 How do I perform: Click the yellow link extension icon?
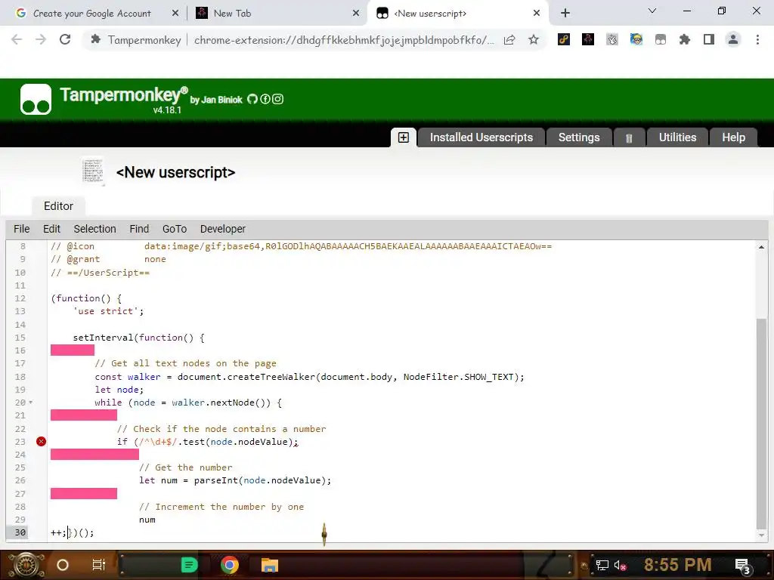click(x=564, y=39)
